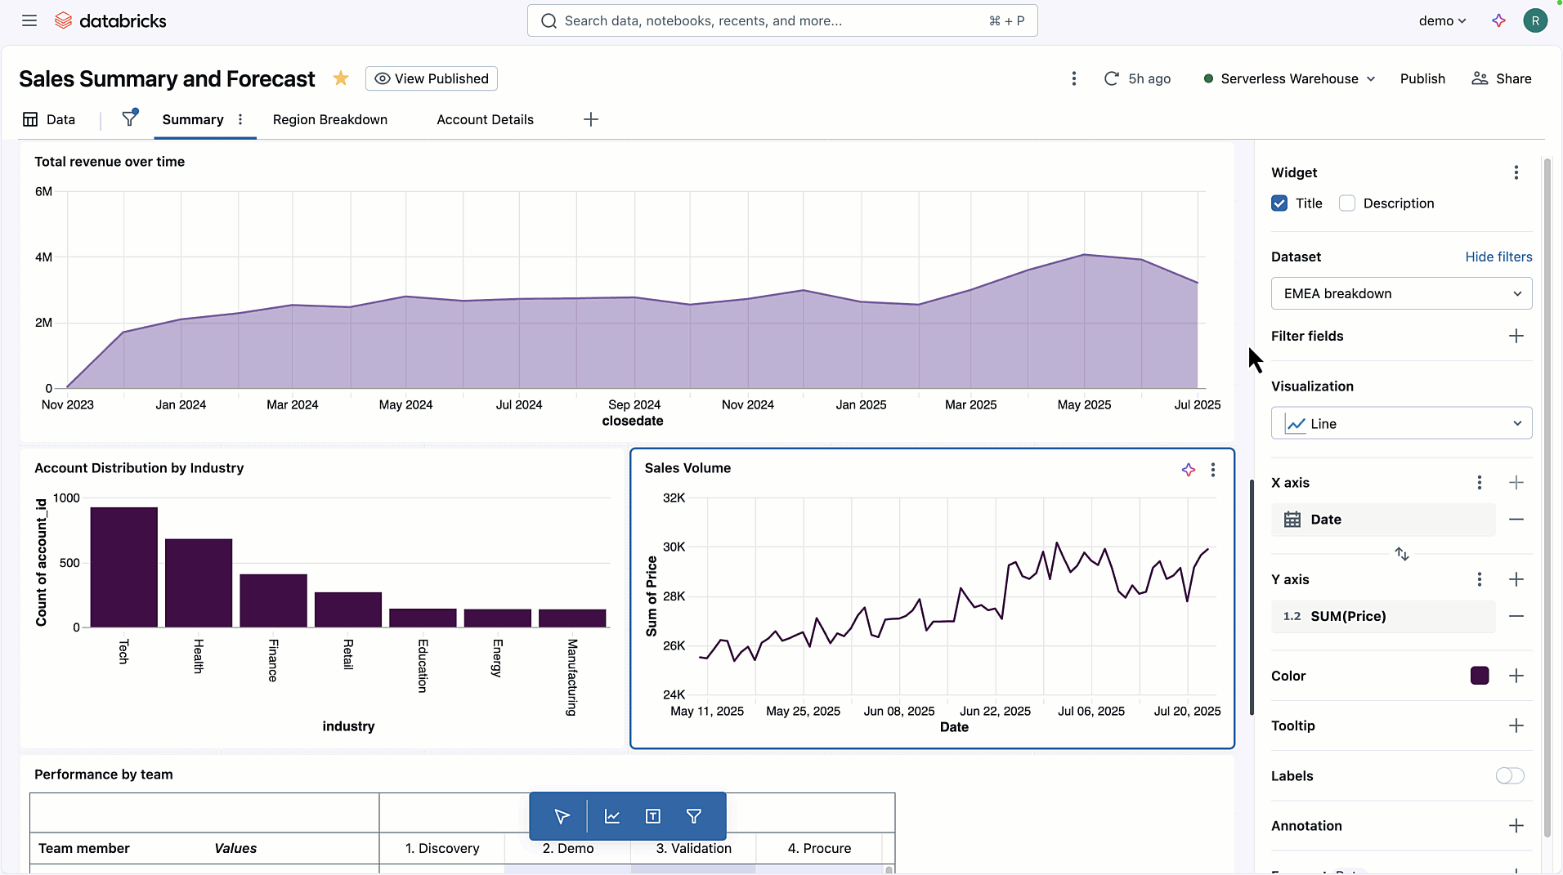The width and height of the screenshot is (1563, 875).
Task: Select the add text box tool in floating toolbar
Action: [652, 816]
